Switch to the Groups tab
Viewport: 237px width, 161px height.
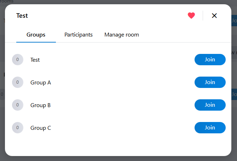pos(36,35)
